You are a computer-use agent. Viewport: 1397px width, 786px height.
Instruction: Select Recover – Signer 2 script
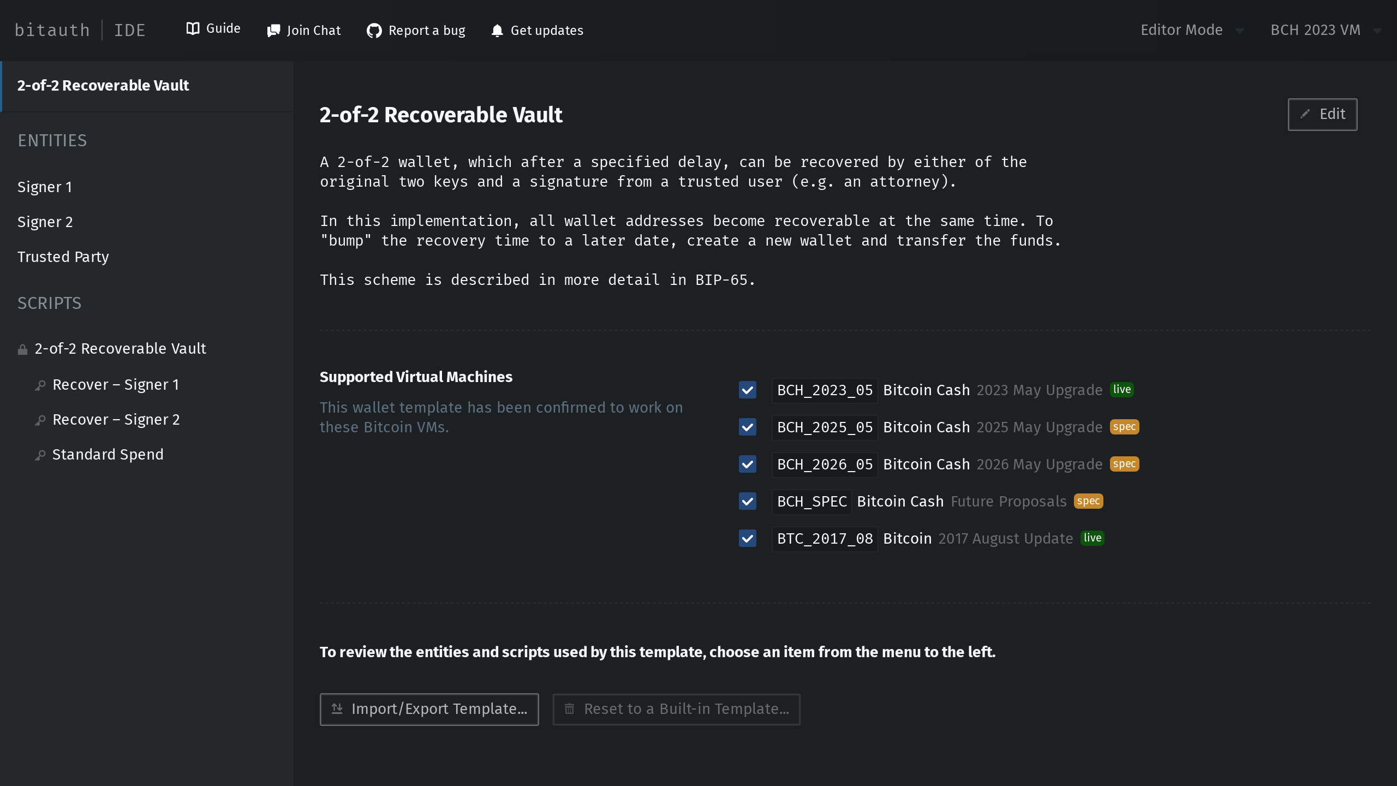point(116,420)
